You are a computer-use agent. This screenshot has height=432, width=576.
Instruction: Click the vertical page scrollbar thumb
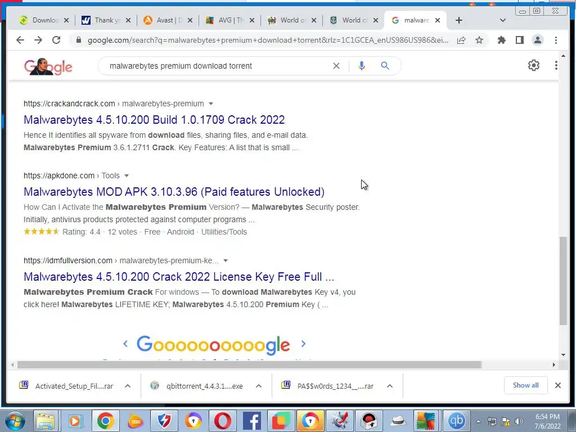(x=563, y=281)
